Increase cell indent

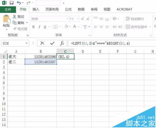tap(120, 27)
